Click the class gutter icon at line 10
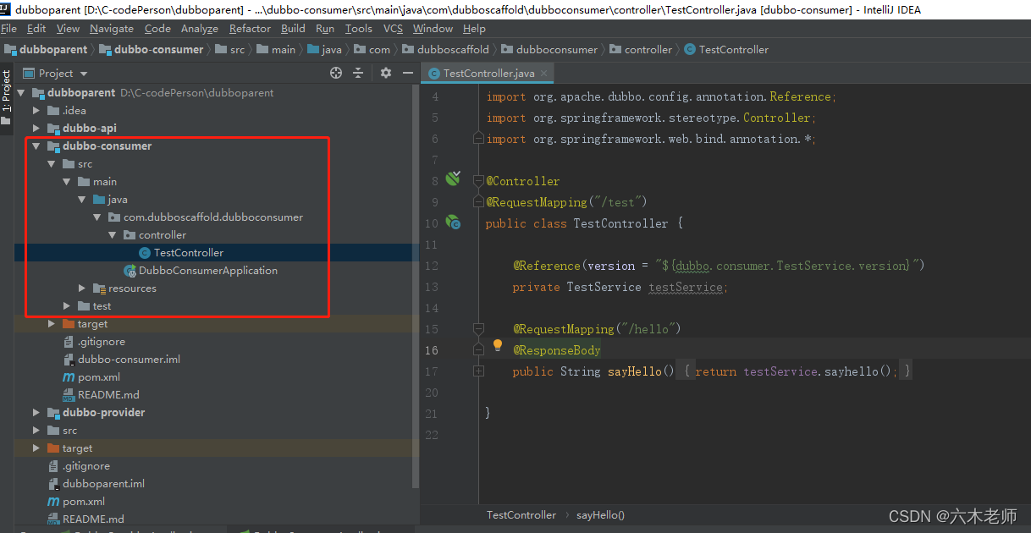This screenshot has width=1031, height=533. pyautogui.click(x=454, y=223)
